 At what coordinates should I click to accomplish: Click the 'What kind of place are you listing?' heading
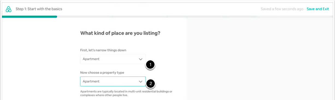(120, 33)
